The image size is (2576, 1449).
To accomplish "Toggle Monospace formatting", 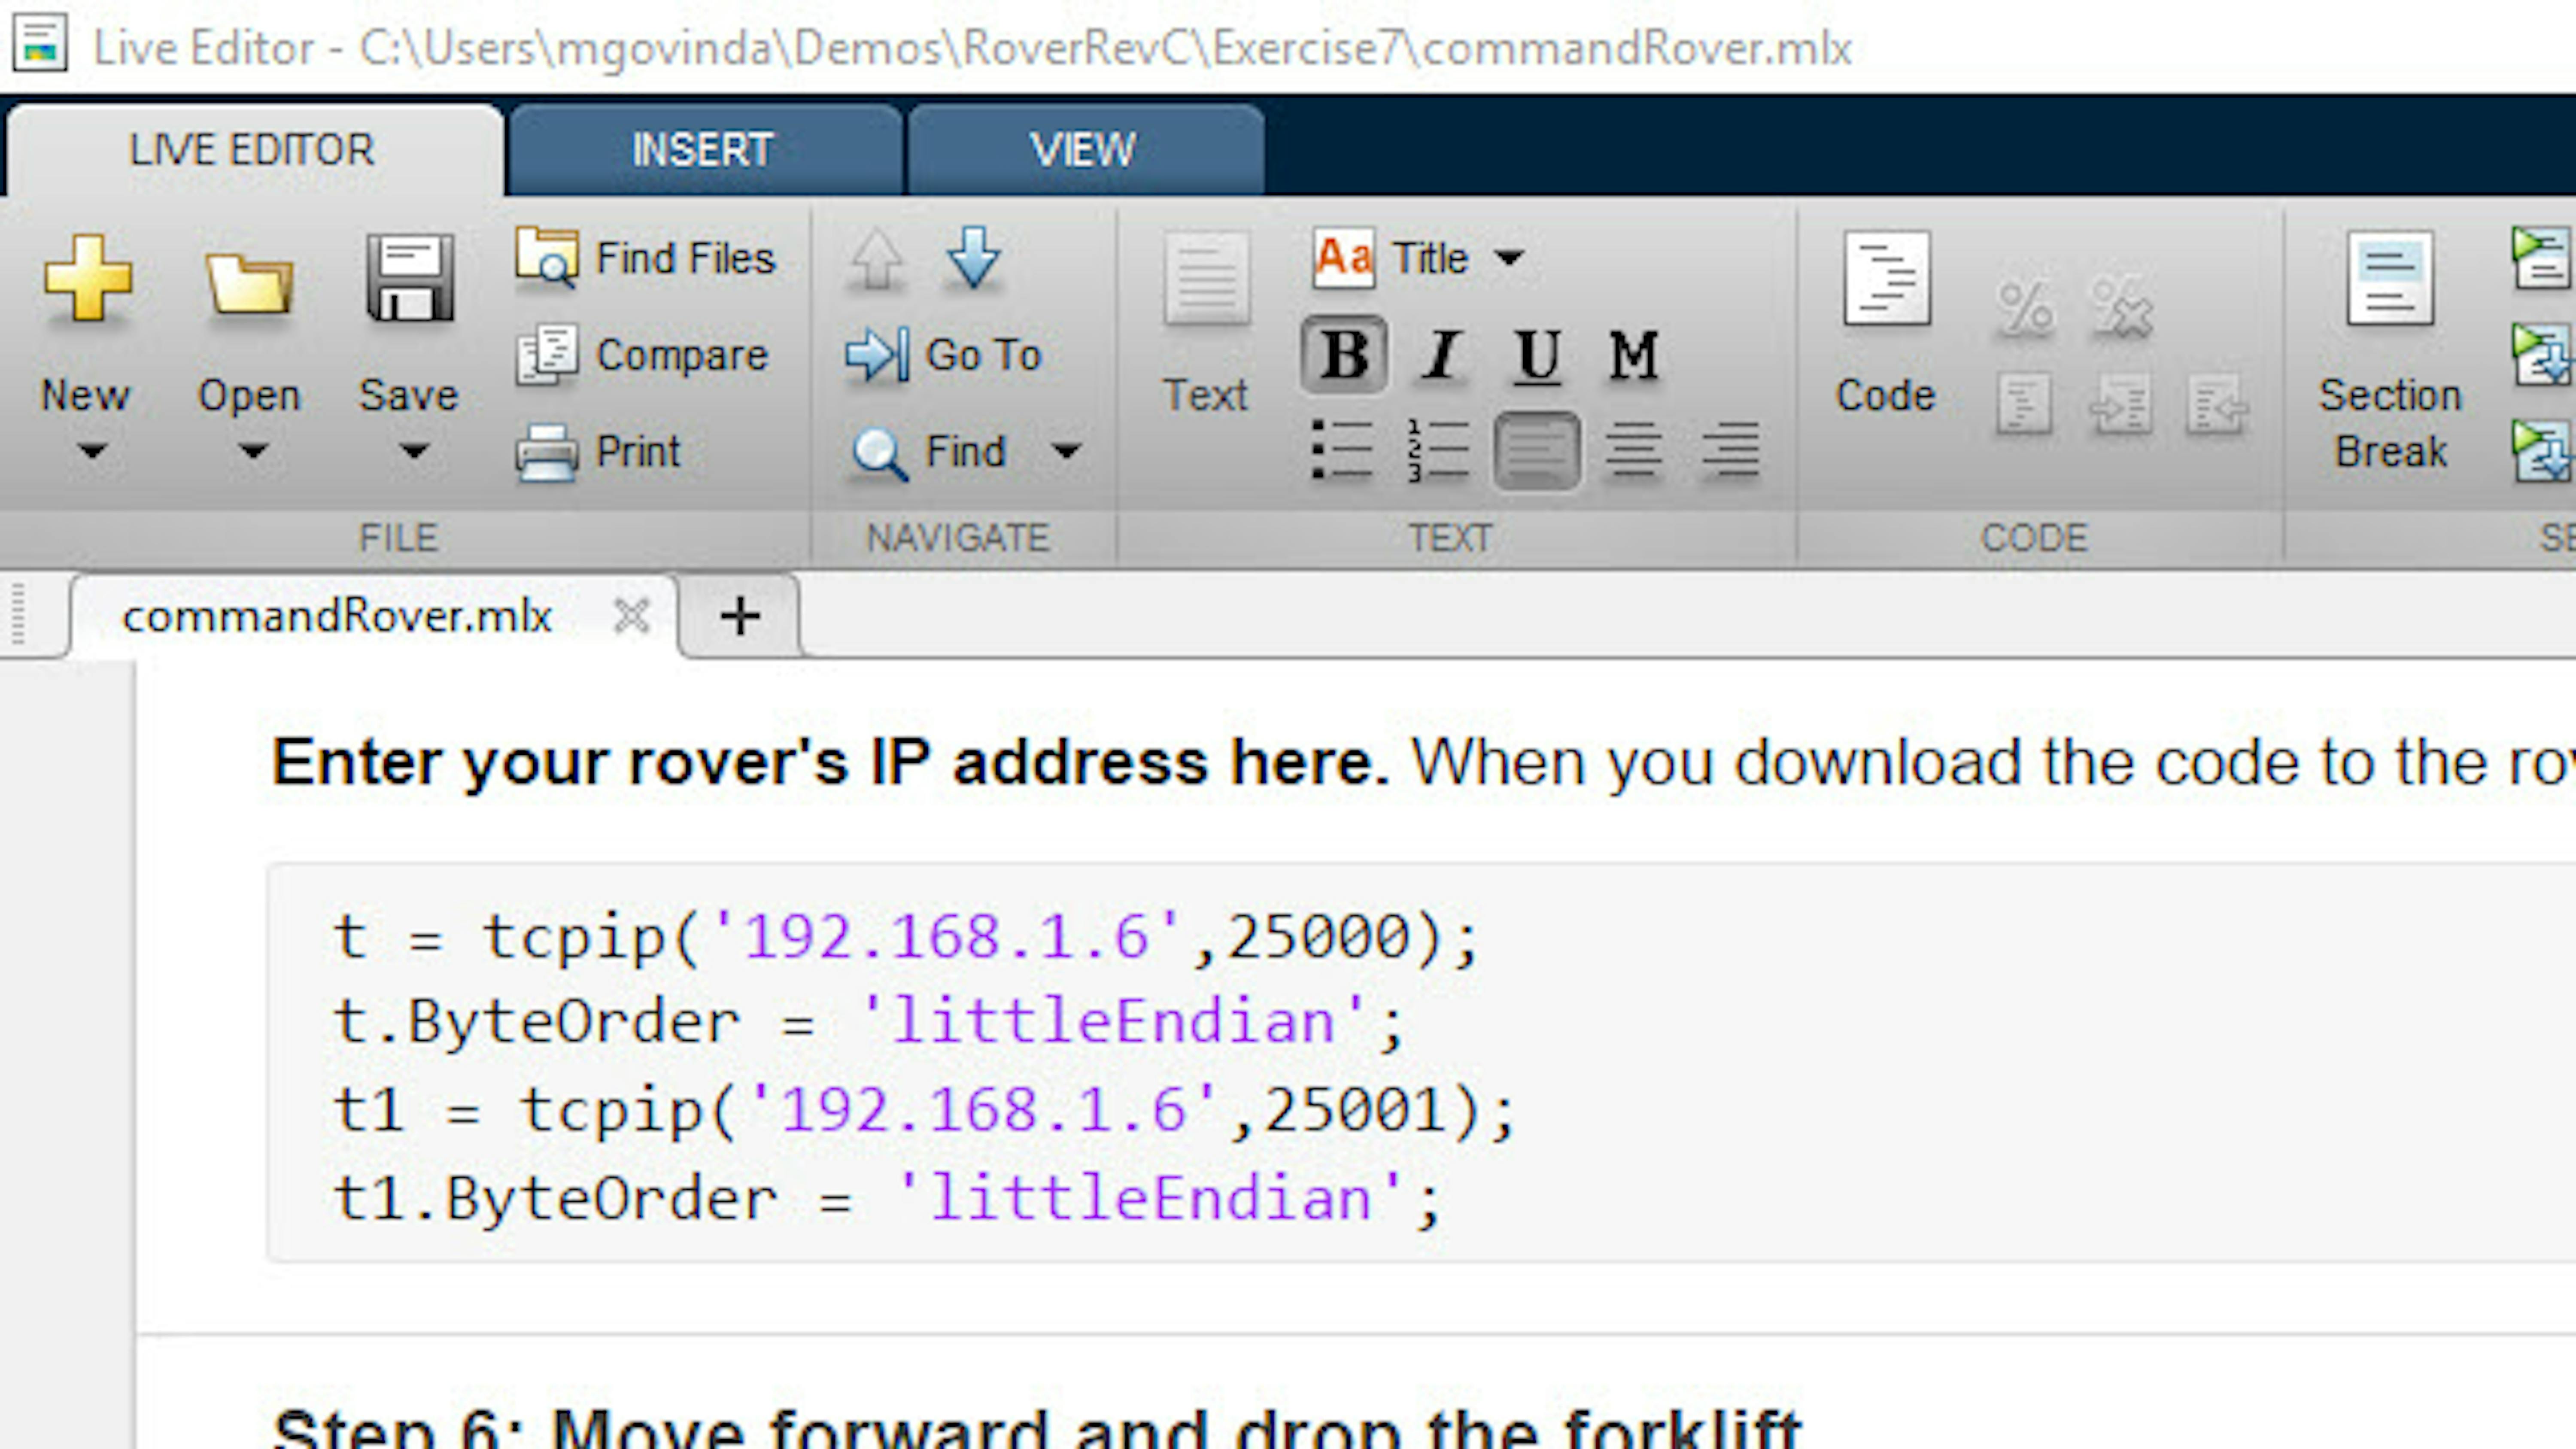I will [x=1633, y=355].
